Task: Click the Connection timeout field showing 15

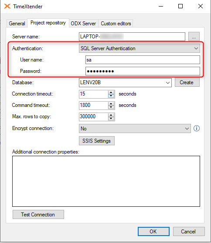Action: [x=94, y=94]
